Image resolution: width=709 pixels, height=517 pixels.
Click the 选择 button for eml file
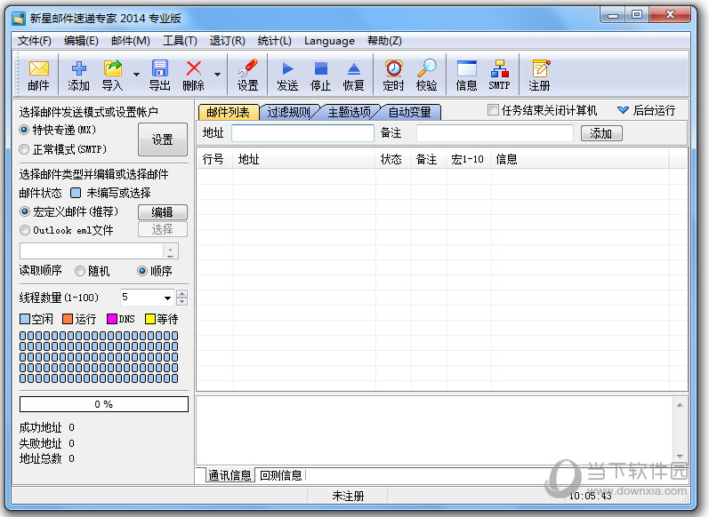tap(162, 229)
